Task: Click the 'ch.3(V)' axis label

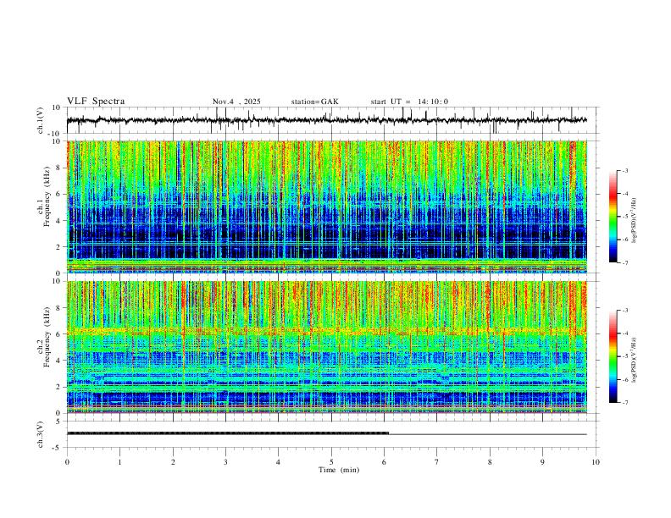Action: [x=41, y=435]
